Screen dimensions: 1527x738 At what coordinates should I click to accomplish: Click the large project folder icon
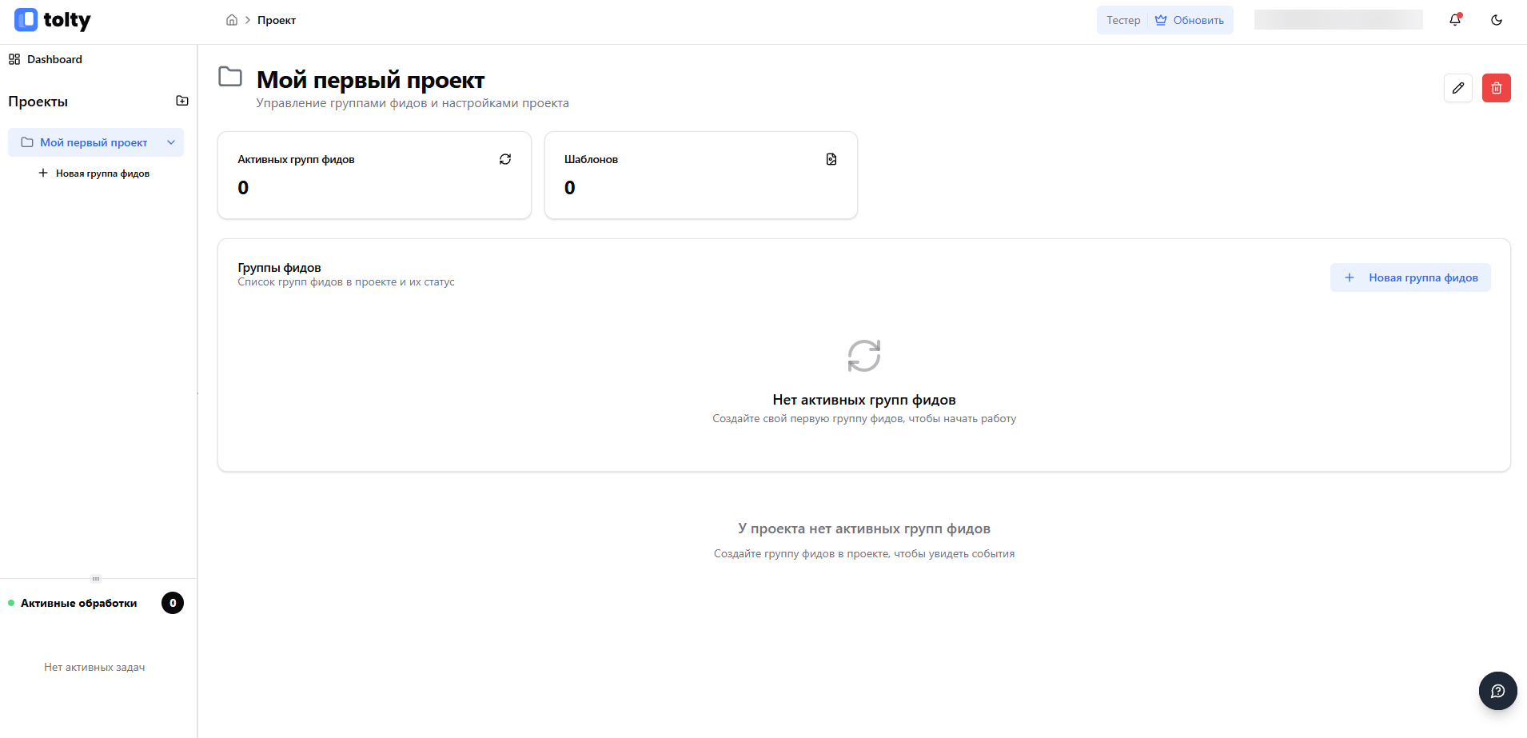click(230, 77)
